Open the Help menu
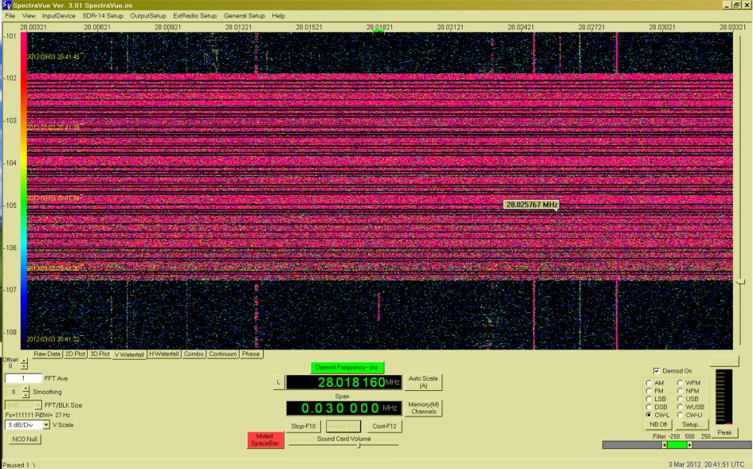Viewport: 753px width, 469px height. point(279,16)
